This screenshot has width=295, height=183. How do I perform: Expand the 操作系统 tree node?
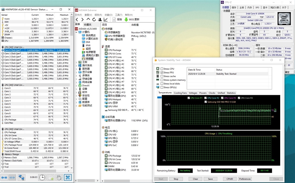click(x=76, y=65)
